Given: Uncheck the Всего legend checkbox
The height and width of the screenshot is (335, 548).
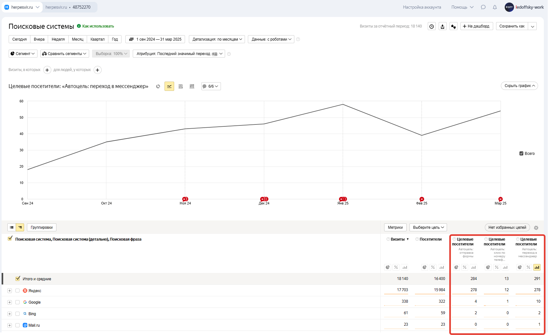Looking at the screenshot, I should (x=521, y=154).
